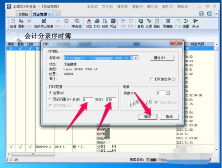222x168 pixels.
Task: Click the Kingdee app logo in title bar
Action: point(9,7)
